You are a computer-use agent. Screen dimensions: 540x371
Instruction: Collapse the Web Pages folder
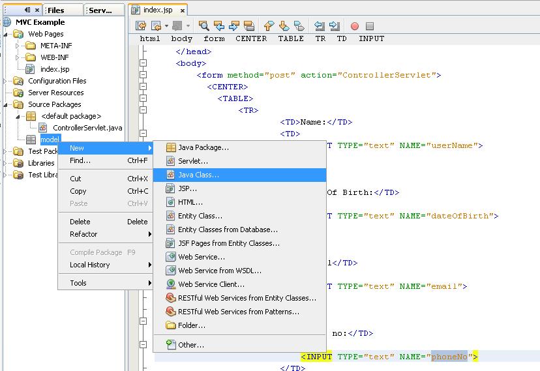(5, 34)
